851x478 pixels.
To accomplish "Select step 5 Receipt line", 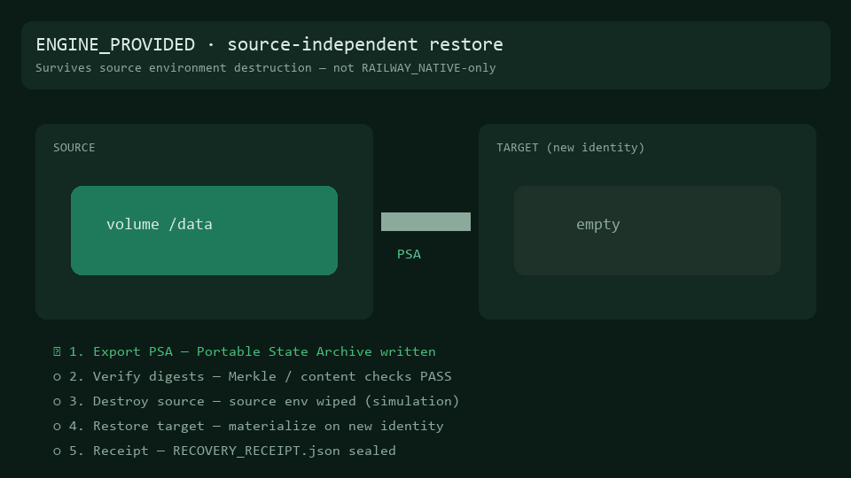I will point(224,451).
